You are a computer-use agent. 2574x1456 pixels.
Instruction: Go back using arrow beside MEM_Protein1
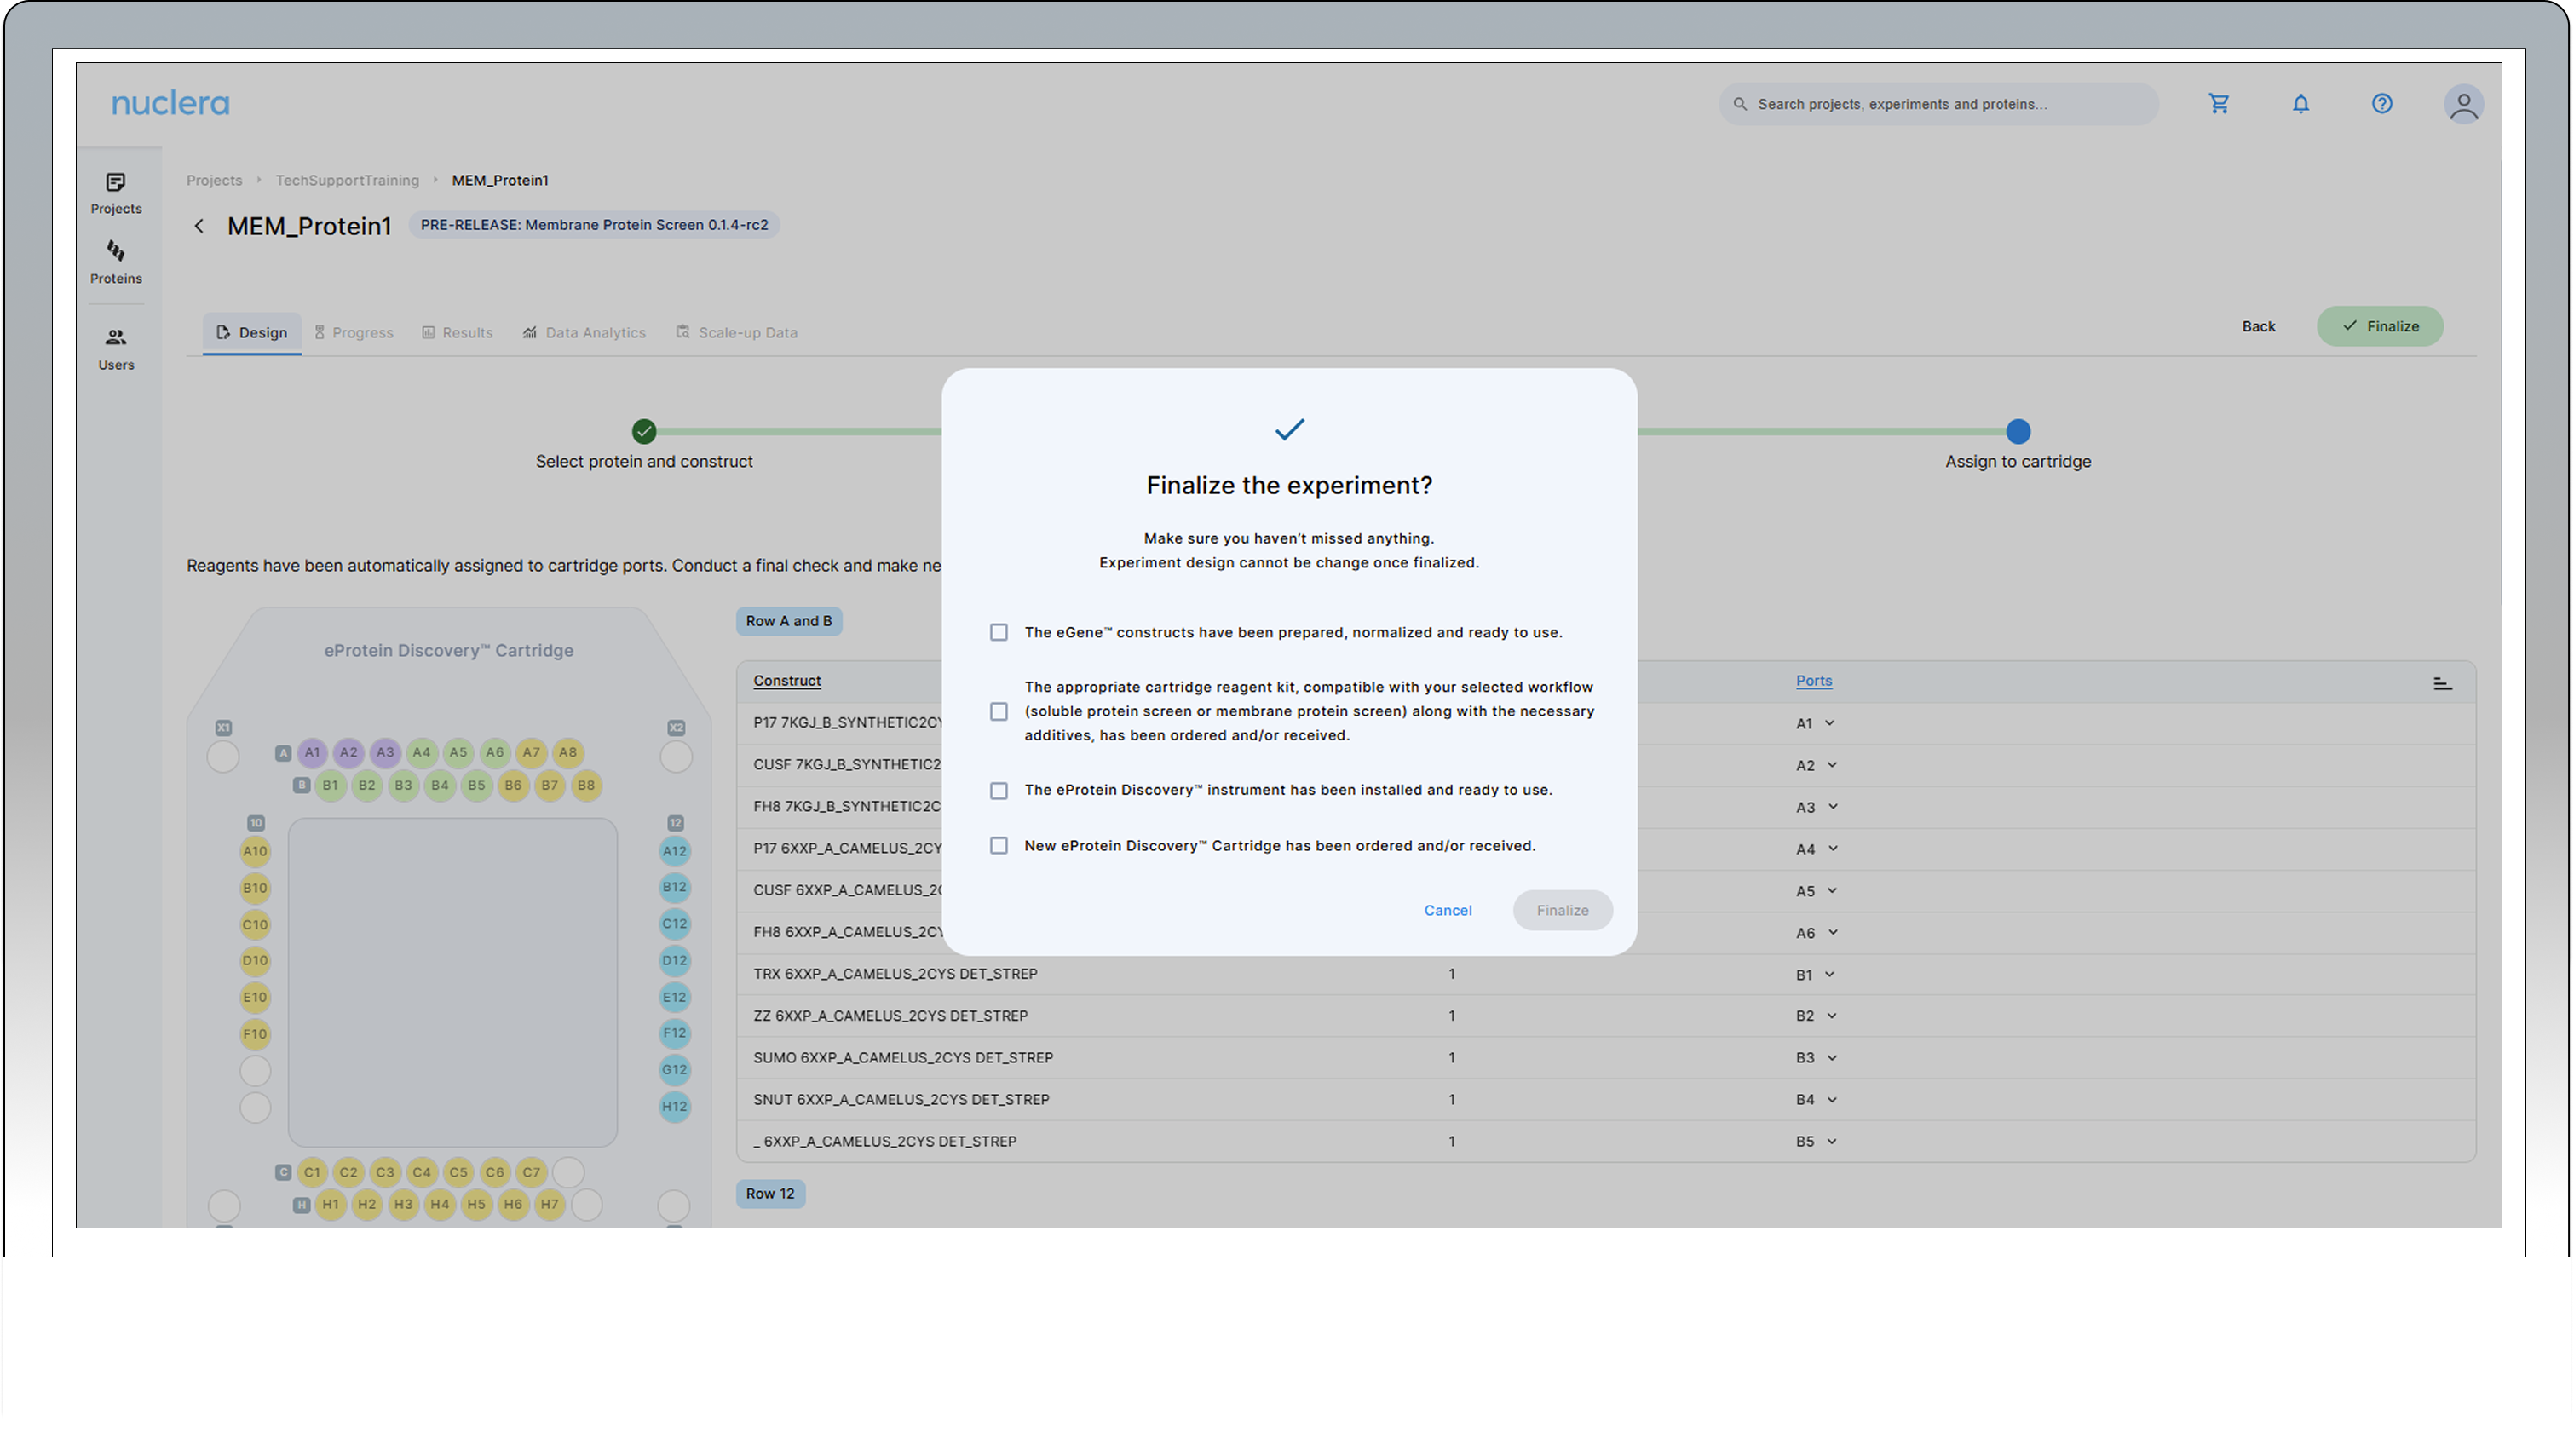coord(199,226)
